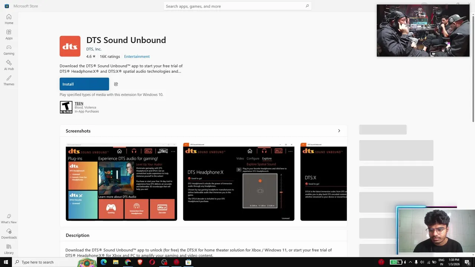
Task: Open the AI Hub section
Action: [x=9, y=65]
